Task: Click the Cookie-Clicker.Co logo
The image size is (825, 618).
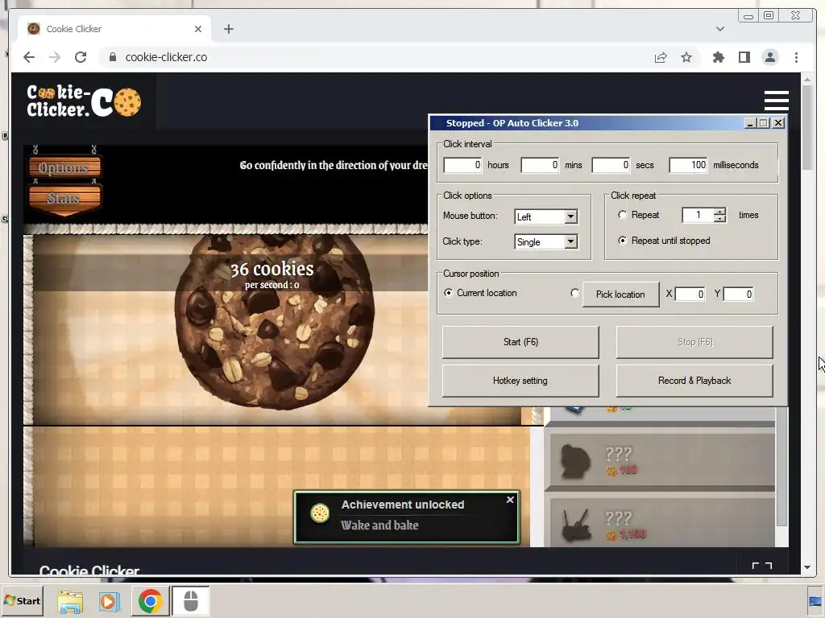Action: click(x=84, y=101)
